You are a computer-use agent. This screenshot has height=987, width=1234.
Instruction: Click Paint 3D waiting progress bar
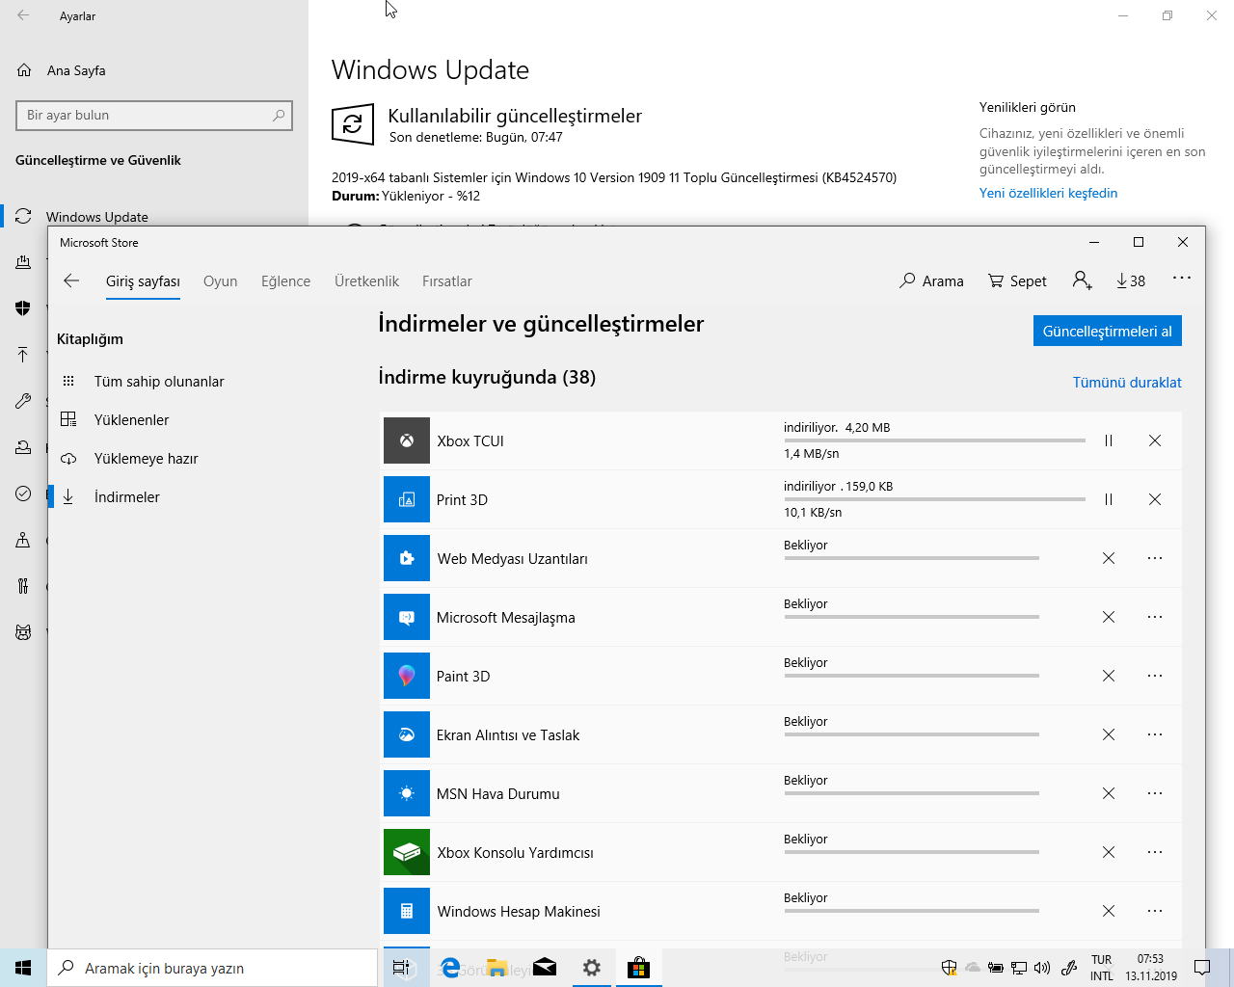coord(911,676)
